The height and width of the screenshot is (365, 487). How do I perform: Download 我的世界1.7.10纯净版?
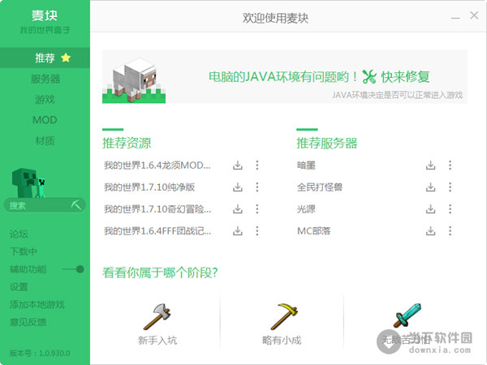[x=238, y=187]
